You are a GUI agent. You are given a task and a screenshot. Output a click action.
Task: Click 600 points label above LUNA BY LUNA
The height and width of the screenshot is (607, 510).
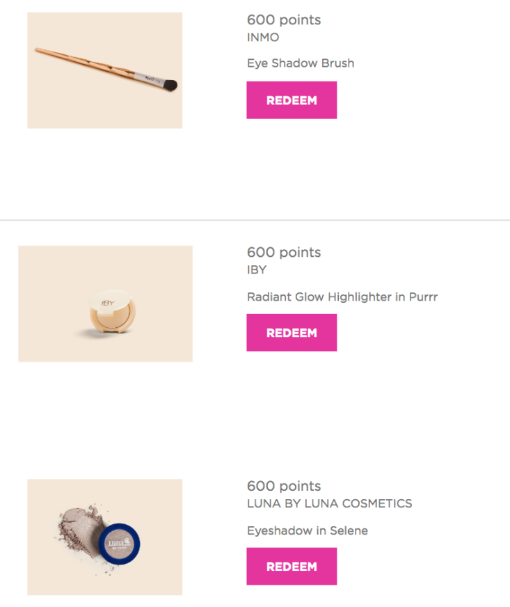(x=284, y=486)
